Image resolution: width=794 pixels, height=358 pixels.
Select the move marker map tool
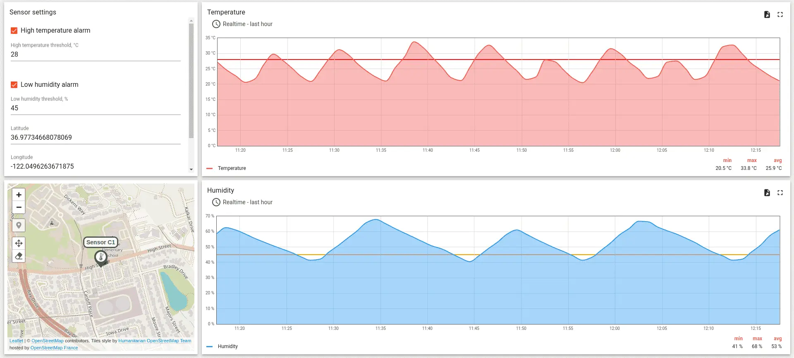pos(19,243)
